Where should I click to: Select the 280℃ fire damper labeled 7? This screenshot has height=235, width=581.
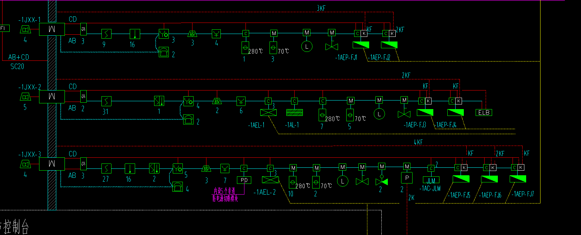pos(323,115)
